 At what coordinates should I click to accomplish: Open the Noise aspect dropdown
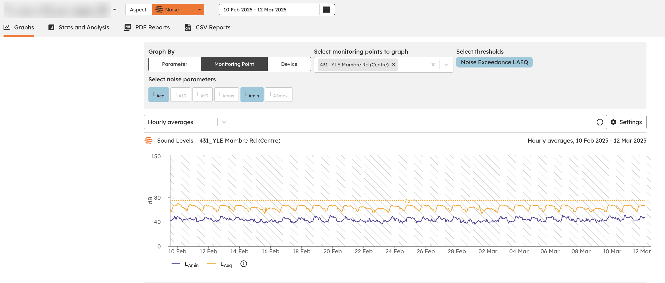click(178, 10)
